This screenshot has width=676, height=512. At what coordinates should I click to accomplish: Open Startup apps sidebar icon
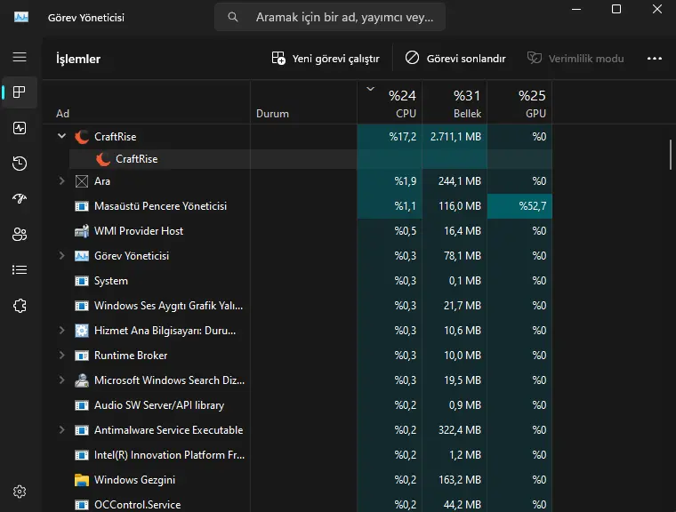coord(20,199)
